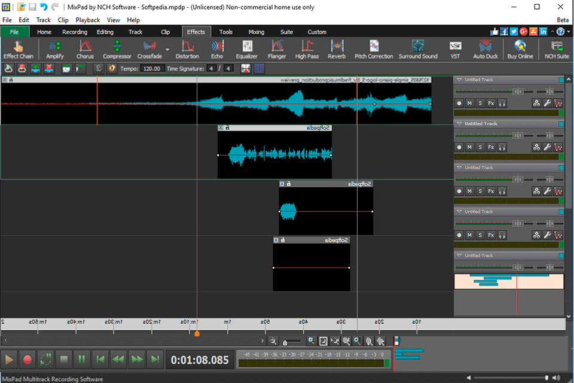Collapse the first Untitled Track triangle
This screenshot has width=574, height=383.
click(x=458, y=80)
